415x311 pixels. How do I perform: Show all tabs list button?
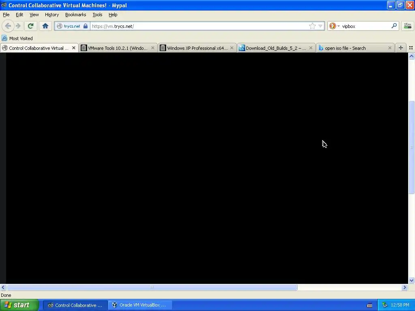click(x=411, y=48)
